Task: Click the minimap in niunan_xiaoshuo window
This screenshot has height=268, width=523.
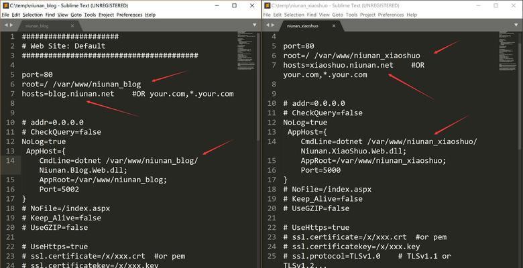Action: (508, 50)
